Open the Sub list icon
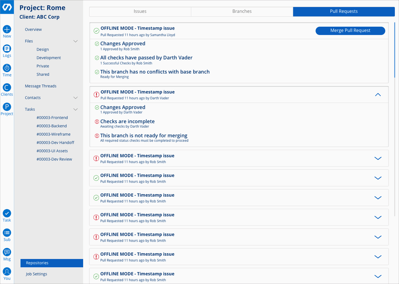This screenshot has width=399, height=284. [x=7, y=233]
